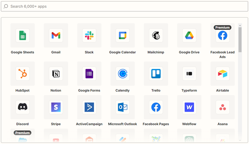Click the Facebook Lead Ads label

222,54
